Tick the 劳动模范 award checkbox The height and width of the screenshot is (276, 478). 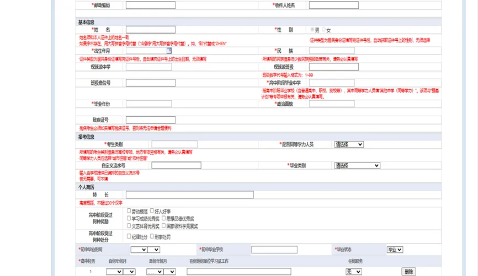(x=129, y=210)
